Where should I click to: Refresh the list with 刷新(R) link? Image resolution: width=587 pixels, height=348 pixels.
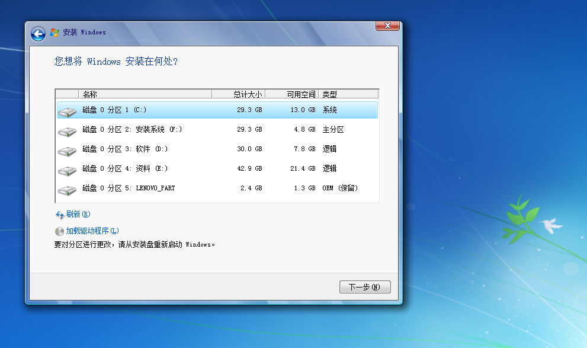coord(78,214)
